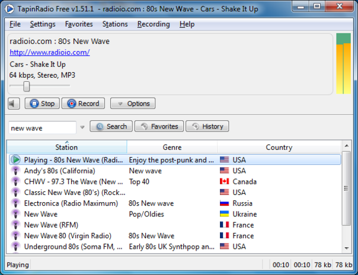358x275 pixels.
Task: Stop the currently playing station
Action: click(42, 104)
